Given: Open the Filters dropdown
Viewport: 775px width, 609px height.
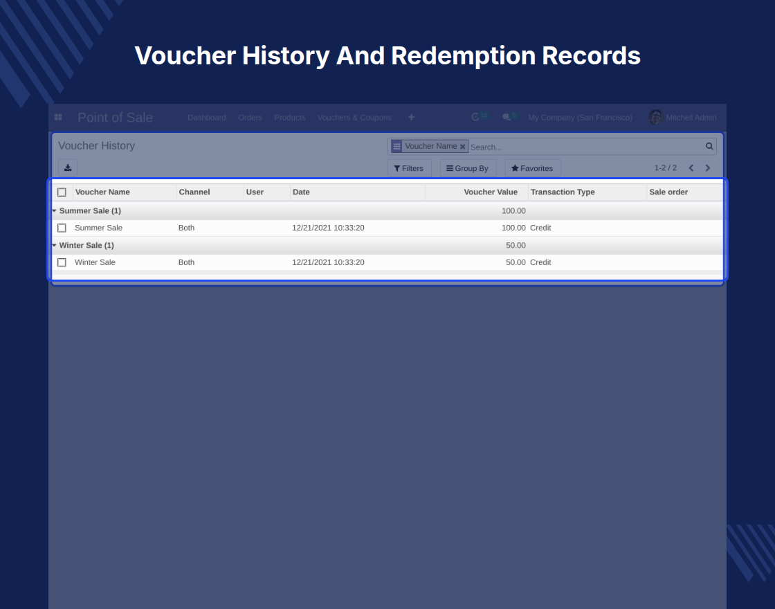Looking at the screenshot, I should tap(409, 168).
